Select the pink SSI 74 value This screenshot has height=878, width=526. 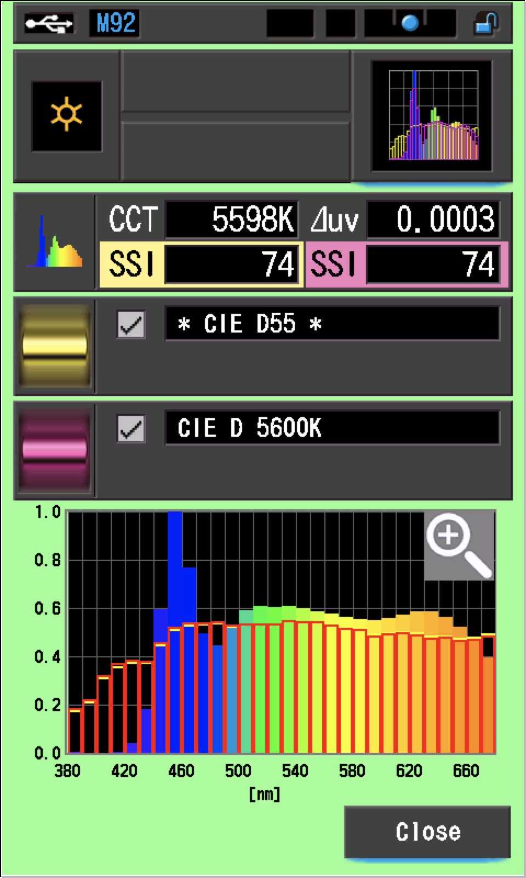(x=433, y=264)
